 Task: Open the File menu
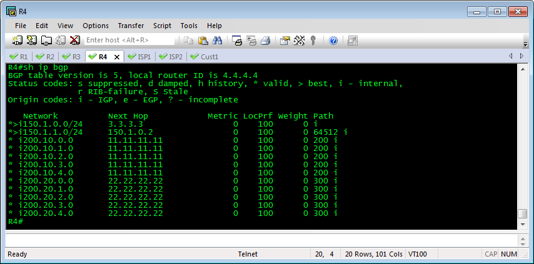(x=21, y=26)
